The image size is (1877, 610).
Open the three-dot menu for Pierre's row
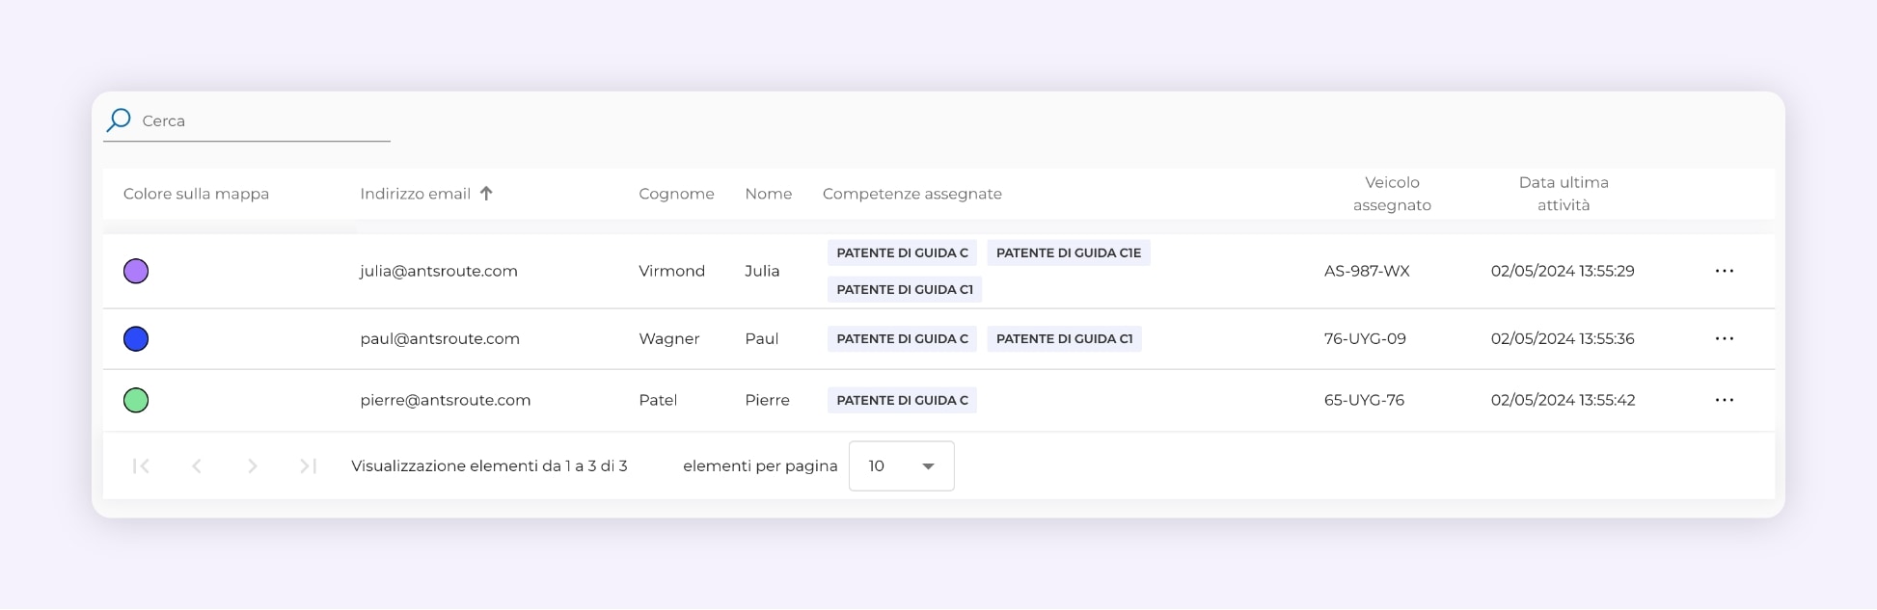pyautogui.click(x=1724, y=400)
